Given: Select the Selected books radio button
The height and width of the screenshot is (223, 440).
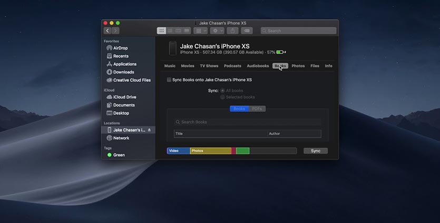Looking at the screenshot, I should click(x=222, y=97).
